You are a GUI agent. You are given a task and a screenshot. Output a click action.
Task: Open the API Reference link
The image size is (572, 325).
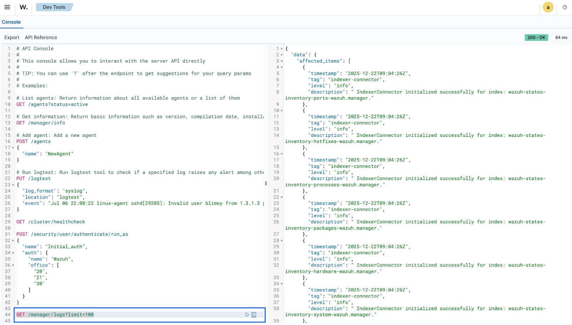(41, 37)
